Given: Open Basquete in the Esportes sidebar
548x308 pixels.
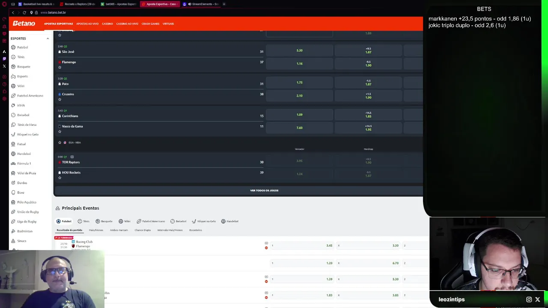Looking at the screenshot, I should coord(24,67).
